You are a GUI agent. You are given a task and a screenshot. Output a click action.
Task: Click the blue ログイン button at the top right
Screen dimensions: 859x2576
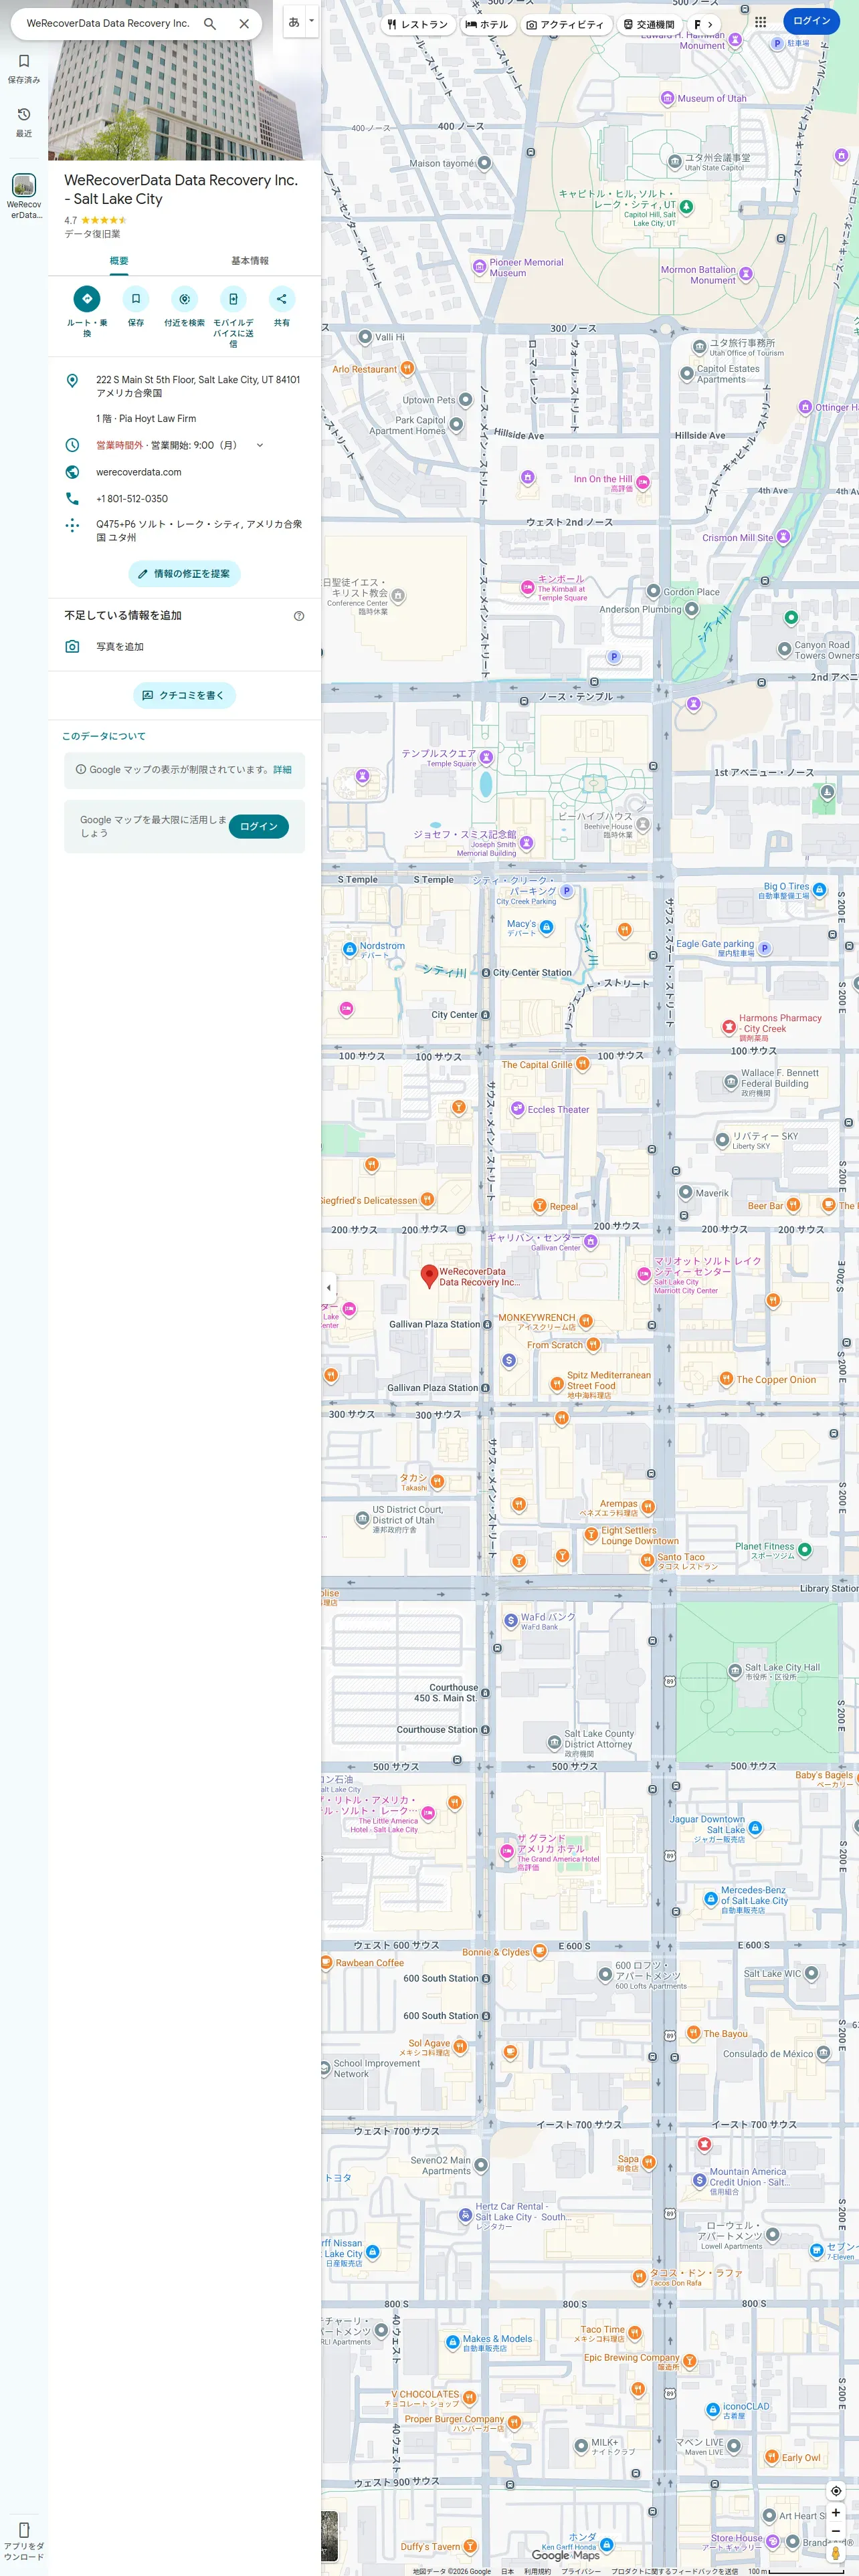coord(811,21)
